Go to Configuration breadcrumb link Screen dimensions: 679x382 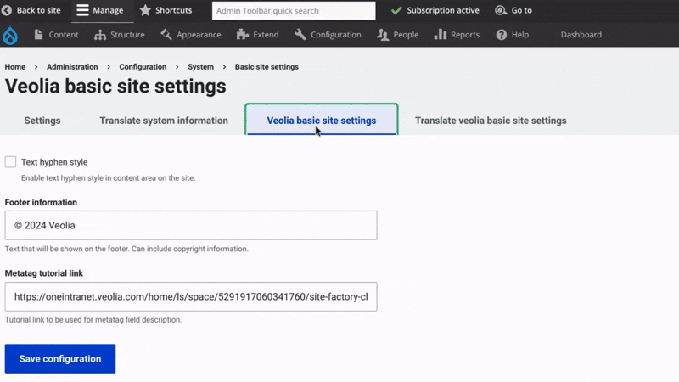pos(143,67)
